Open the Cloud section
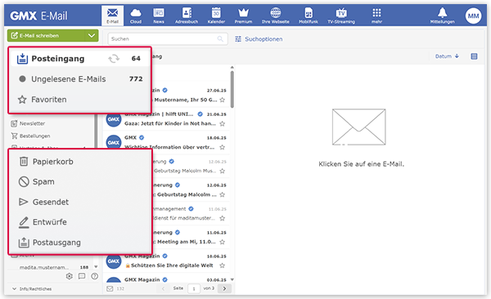The width and height of the screenshot is (491, 299). 136,16
